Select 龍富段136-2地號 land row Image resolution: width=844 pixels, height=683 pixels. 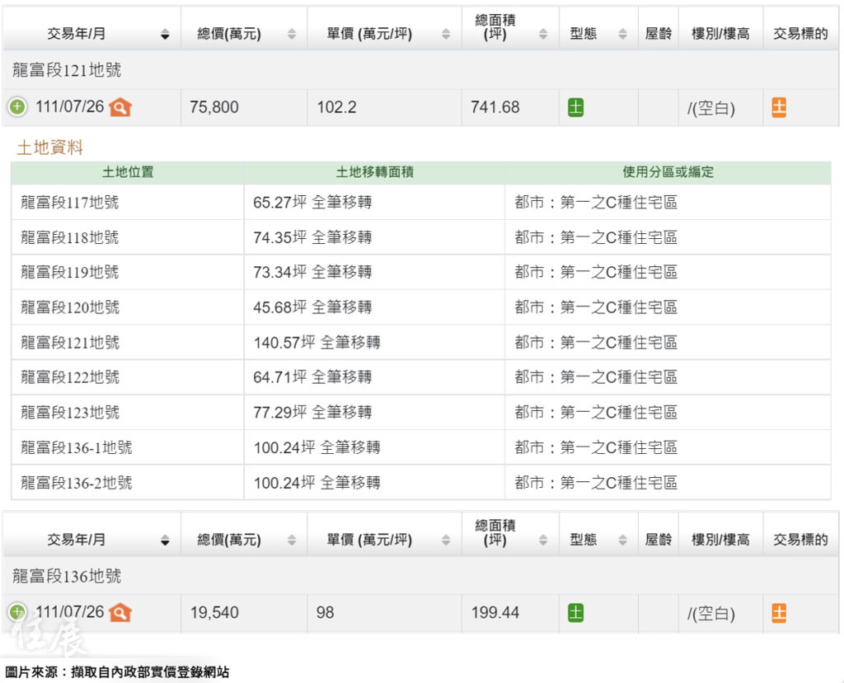(x=76, y=483)
